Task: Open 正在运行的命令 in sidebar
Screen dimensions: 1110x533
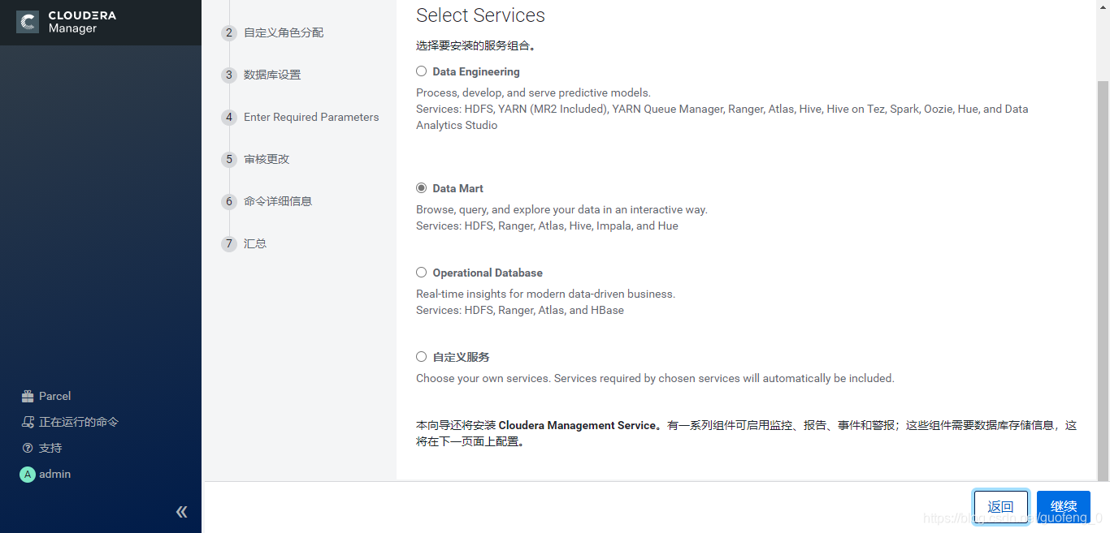Action: (x=79, y=422)
